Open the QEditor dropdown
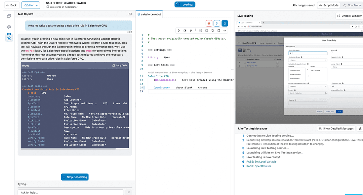 pyautogui.click(x=31, y=5)
